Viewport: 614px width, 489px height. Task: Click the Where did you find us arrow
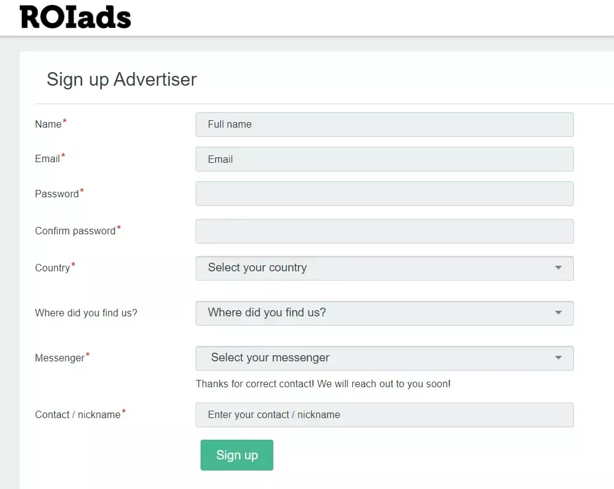[558, 313]
